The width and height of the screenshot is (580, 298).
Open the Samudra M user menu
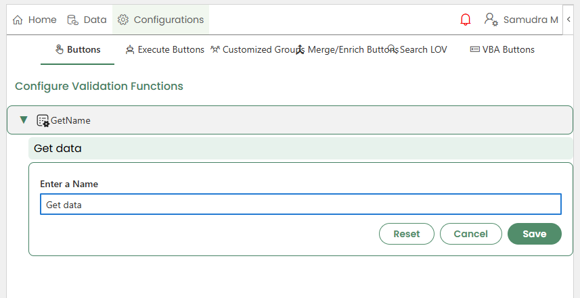531,20
